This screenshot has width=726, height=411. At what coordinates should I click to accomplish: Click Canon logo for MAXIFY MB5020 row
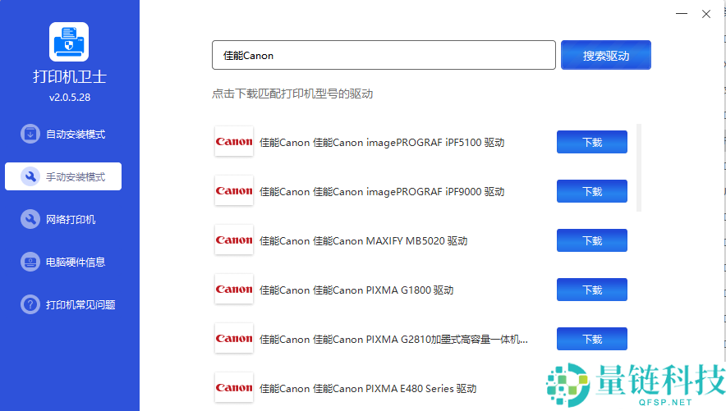[x=234, y=240]
